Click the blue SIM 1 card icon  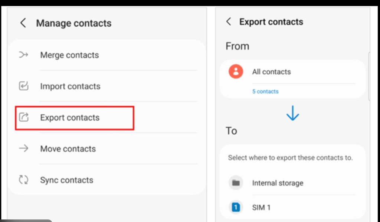[236, 208]
